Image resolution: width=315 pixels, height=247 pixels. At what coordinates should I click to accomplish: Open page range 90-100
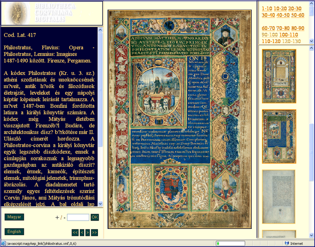pos(270,35)
